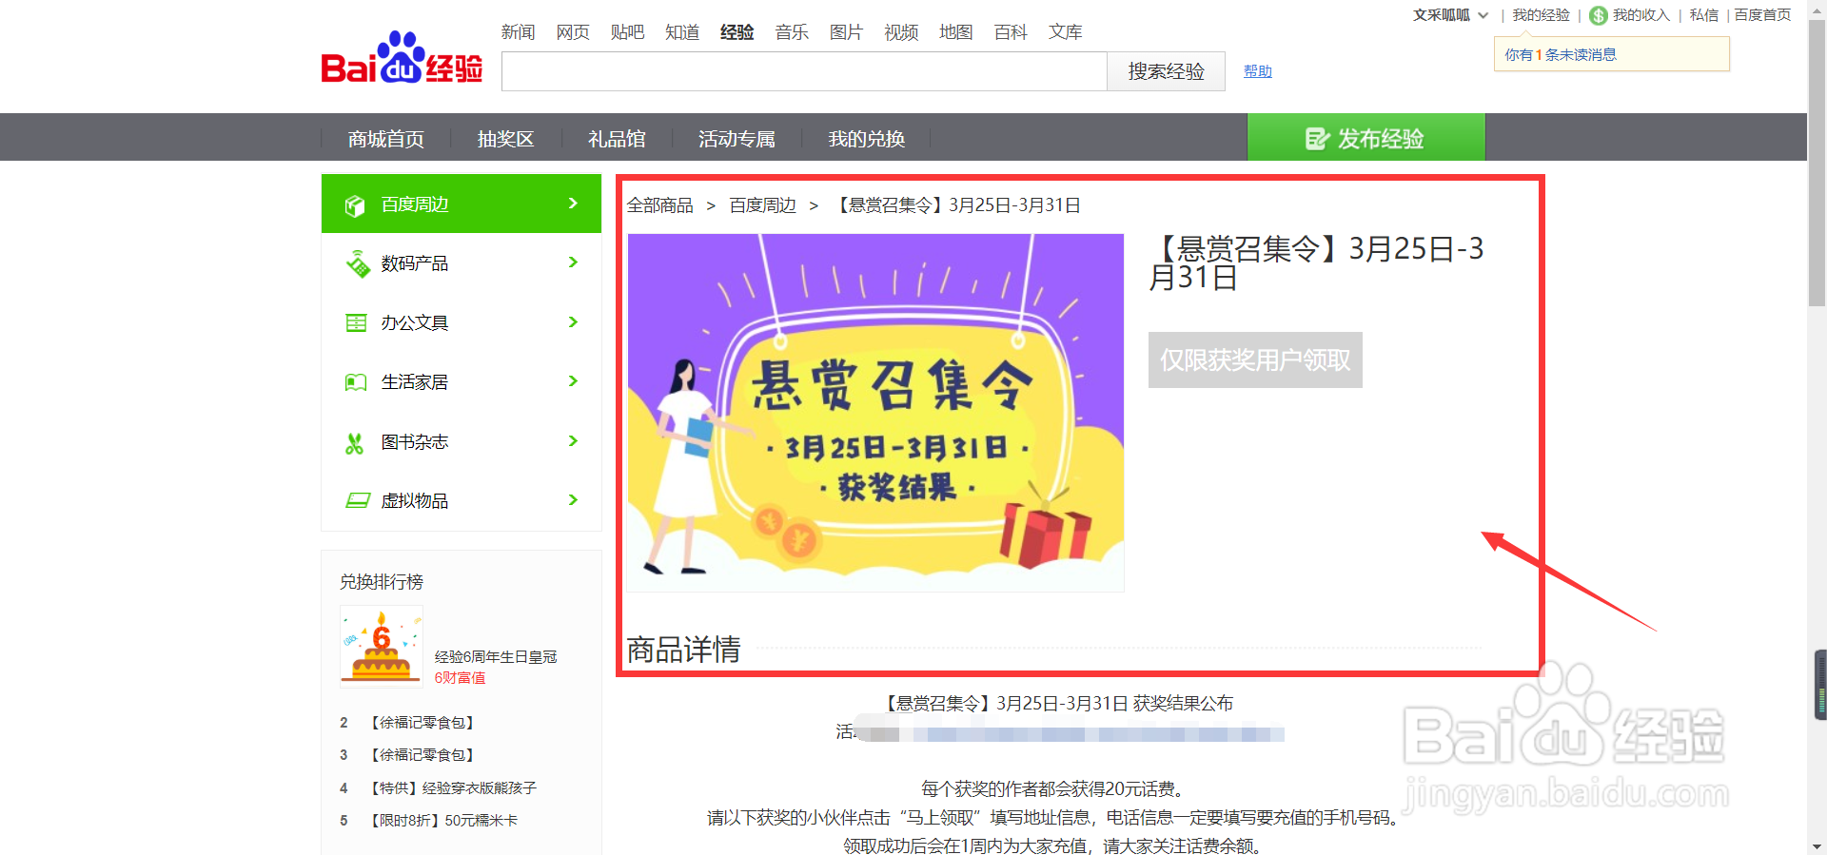Click the scrollbar down arrow

pos(1817,846)
